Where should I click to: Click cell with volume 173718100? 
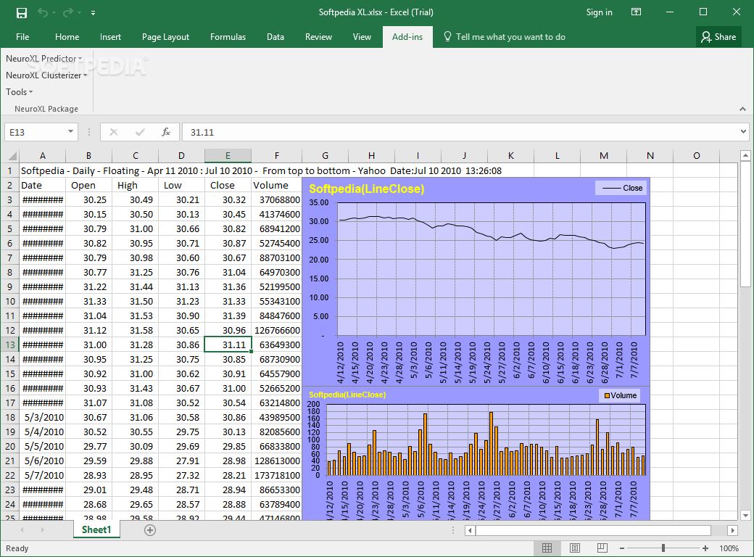point(276,475)
